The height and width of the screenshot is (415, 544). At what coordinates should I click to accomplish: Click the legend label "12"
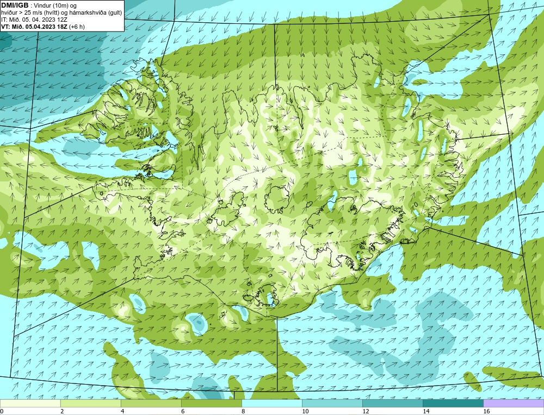[366, 411]
